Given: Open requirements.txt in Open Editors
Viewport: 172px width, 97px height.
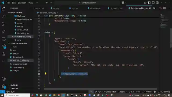Looking at the screenshot, I should pyautogui.click(x=24, y=20).
